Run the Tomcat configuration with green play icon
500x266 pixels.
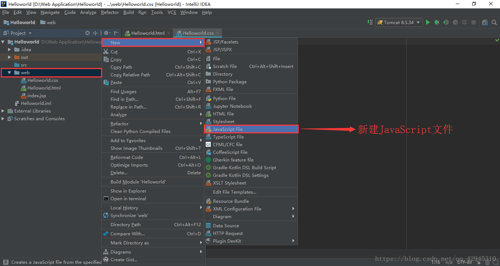pos(428,22)
